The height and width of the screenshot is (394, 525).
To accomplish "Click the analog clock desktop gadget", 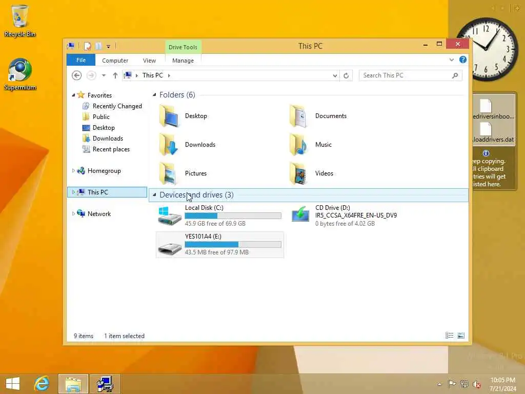I will 486,50.
